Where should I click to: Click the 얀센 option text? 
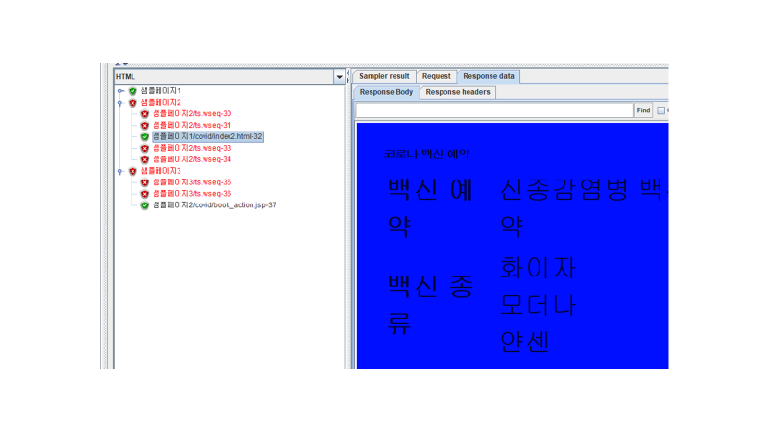point(524,342)
